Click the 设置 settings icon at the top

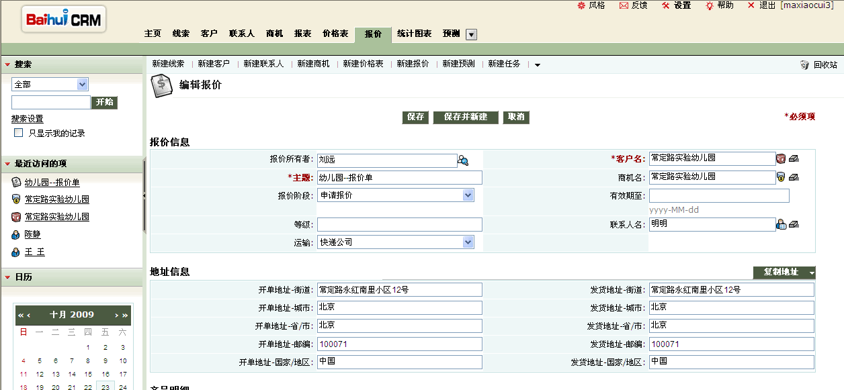tap(665, 5)
